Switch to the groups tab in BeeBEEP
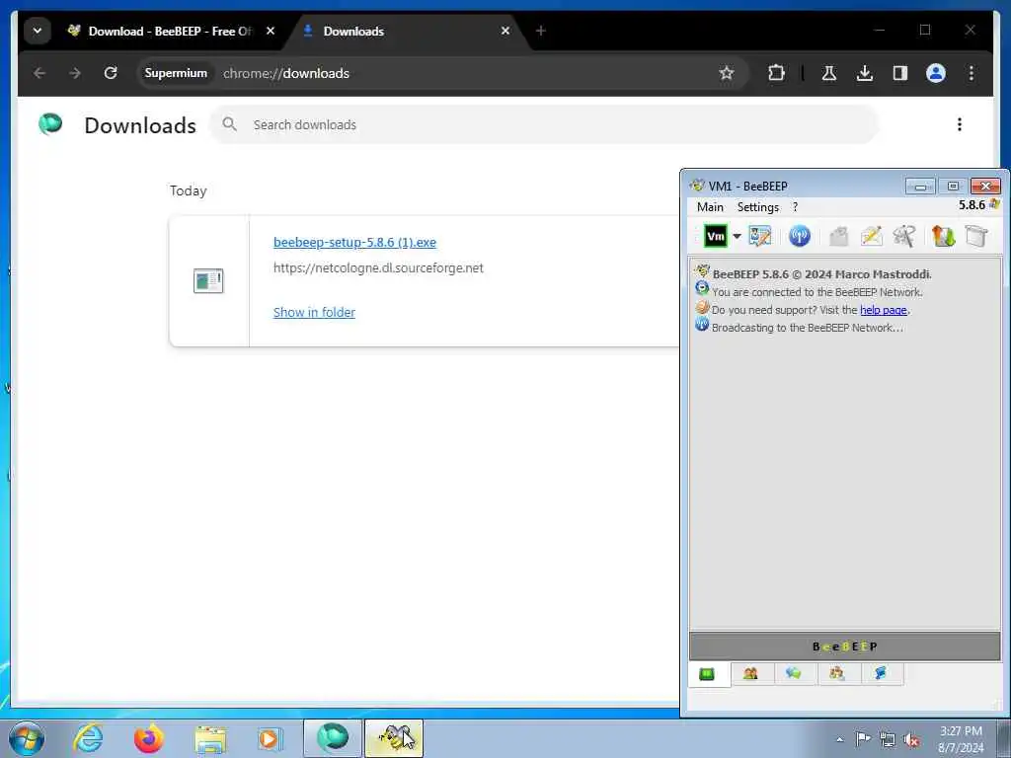Screen dimensions: 1011x758 point(837,673)
